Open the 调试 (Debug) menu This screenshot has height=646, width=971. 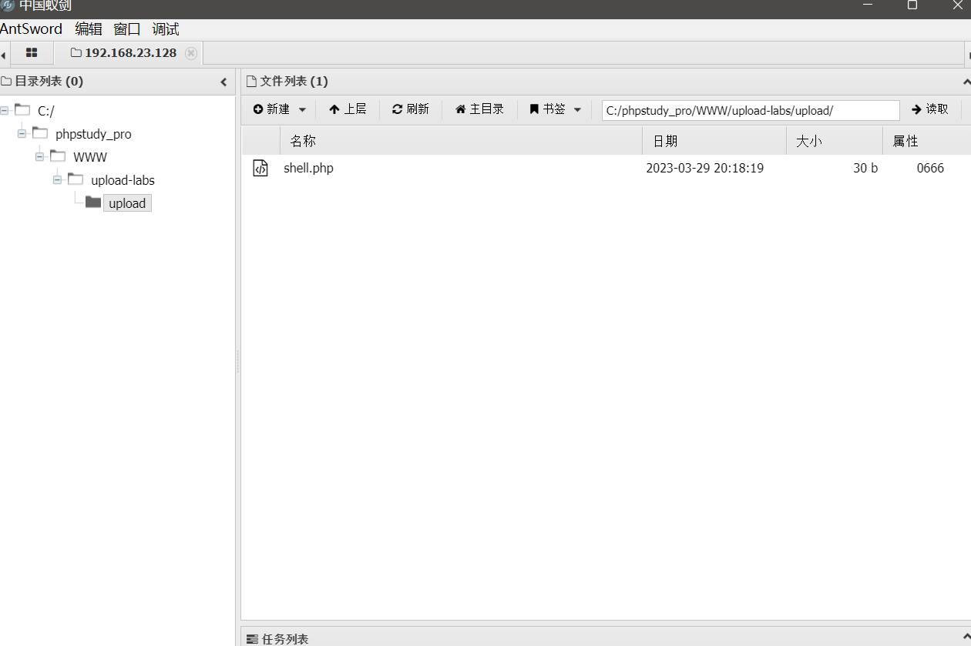165,28
